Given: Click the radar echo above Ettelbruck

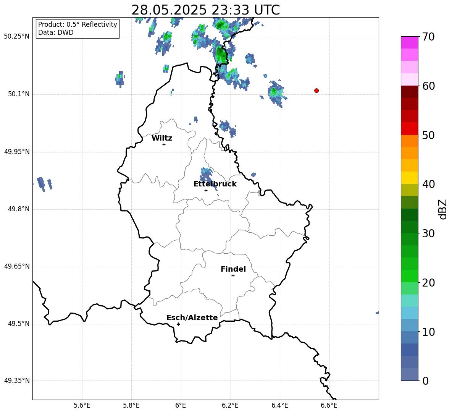Looking at the screenshot, I should coord(207,175).
